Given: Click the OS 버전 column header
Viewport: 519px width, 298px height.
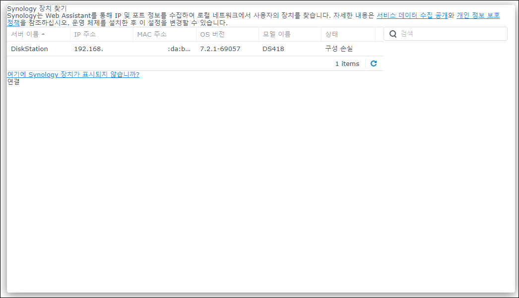Looking at the screenshot, I should (x=227, y=34).
